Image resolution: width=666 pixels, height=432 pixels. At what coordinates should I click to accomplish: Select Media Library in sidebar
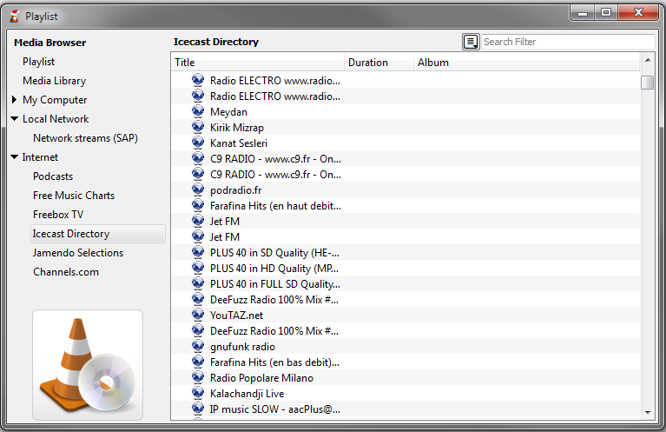click(54, 81)
